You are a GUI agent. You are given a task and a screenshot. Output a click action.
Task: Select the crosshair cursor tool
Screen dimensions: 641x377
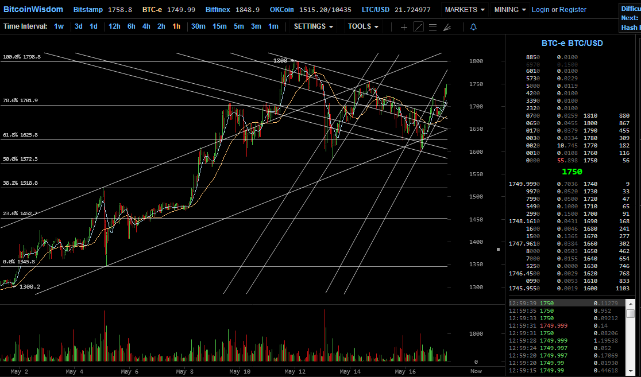pyautogui.click(x=404, y=27)
